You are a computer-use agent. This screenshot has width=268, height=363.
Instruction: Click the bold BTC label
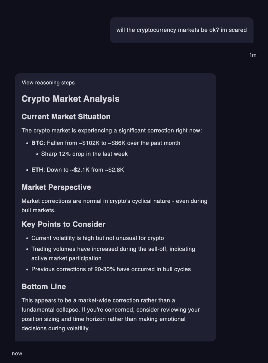click(x=37, y=143)
